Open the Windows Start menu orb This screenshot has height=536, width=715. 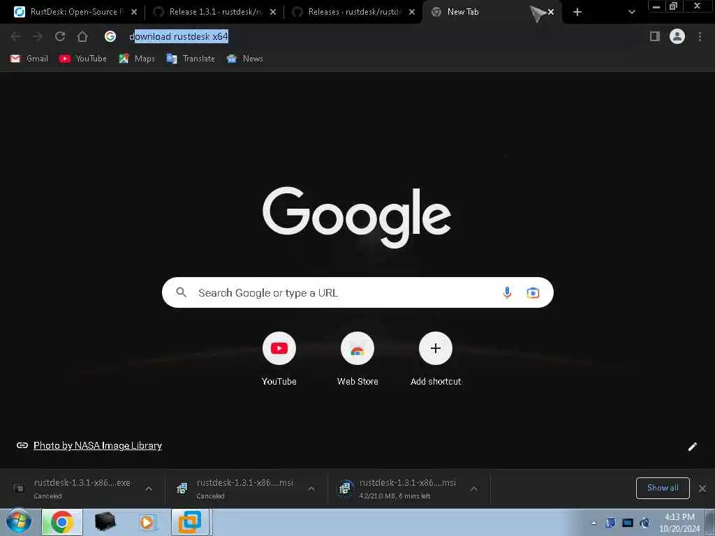(x=19, y=521)
